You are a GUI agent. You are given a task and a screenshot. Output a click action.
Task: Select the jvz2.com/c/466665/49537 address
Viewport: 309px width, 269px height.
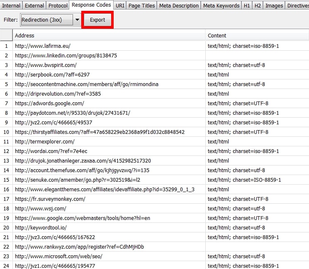click(x=54, y=123)
